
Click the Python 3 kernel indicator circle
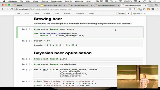click(144, 13)
